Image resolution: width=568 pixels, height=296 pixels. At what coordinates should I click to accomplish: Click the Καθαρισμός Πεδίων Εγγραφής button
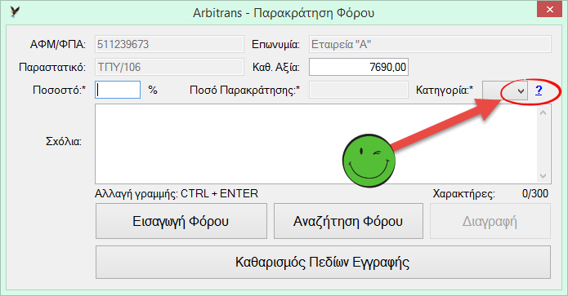pyautogui.click(x=323, y=262)
